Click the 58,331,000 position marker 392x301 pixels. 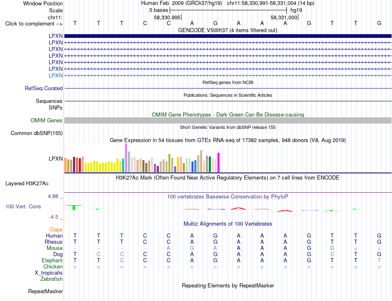pos(284,18)
